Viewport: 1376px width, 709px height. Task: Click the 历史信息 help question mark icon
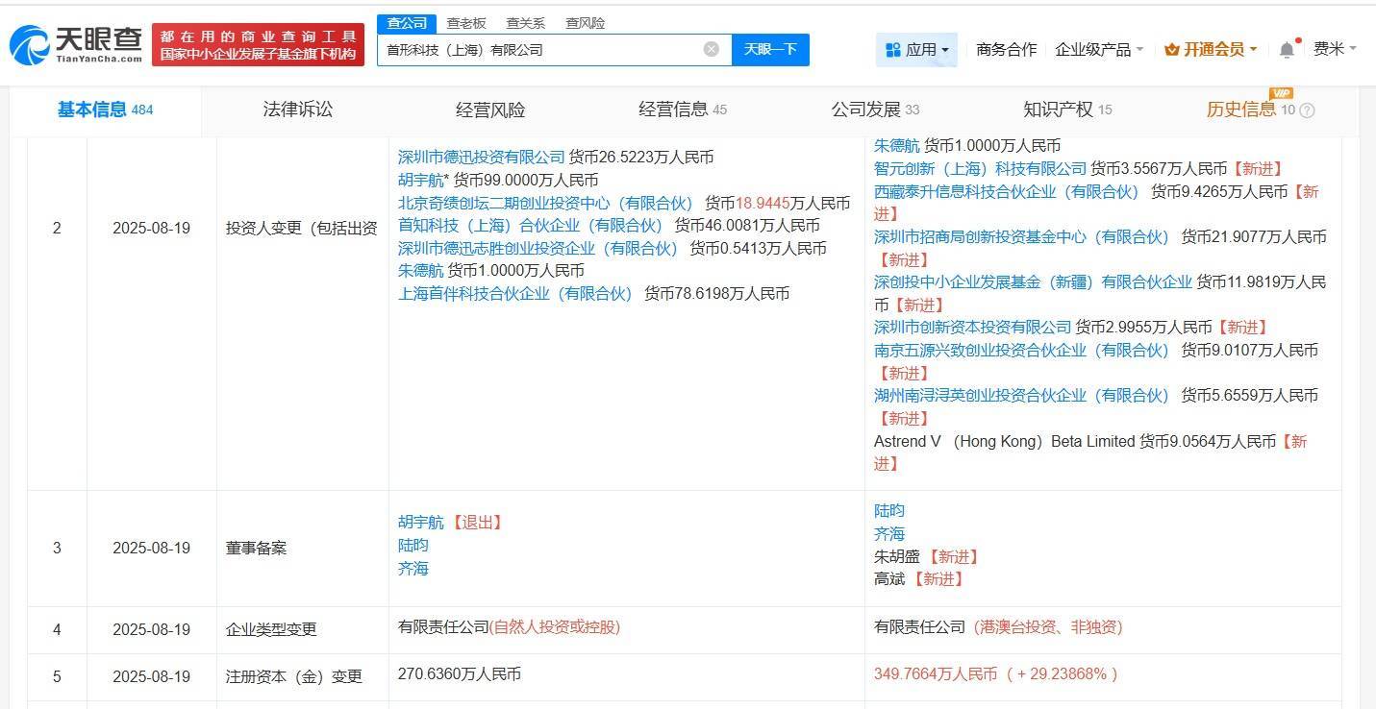(x=1306, y=110)
